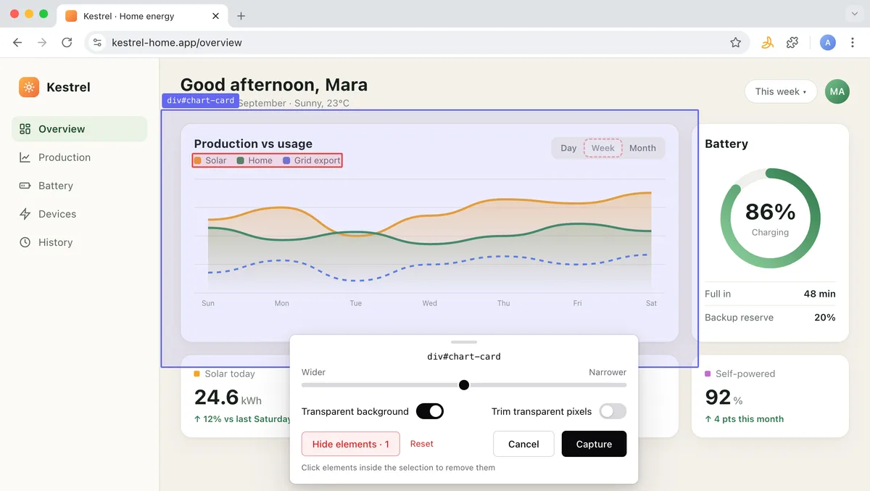Click the Kestrel sun logo icon
The height and width of the screenshot is (491, 870).
(x=29, y=87)
